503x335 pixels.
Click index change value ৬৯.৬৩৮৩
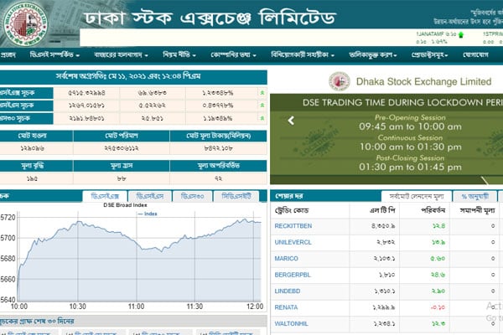(153, 93)
